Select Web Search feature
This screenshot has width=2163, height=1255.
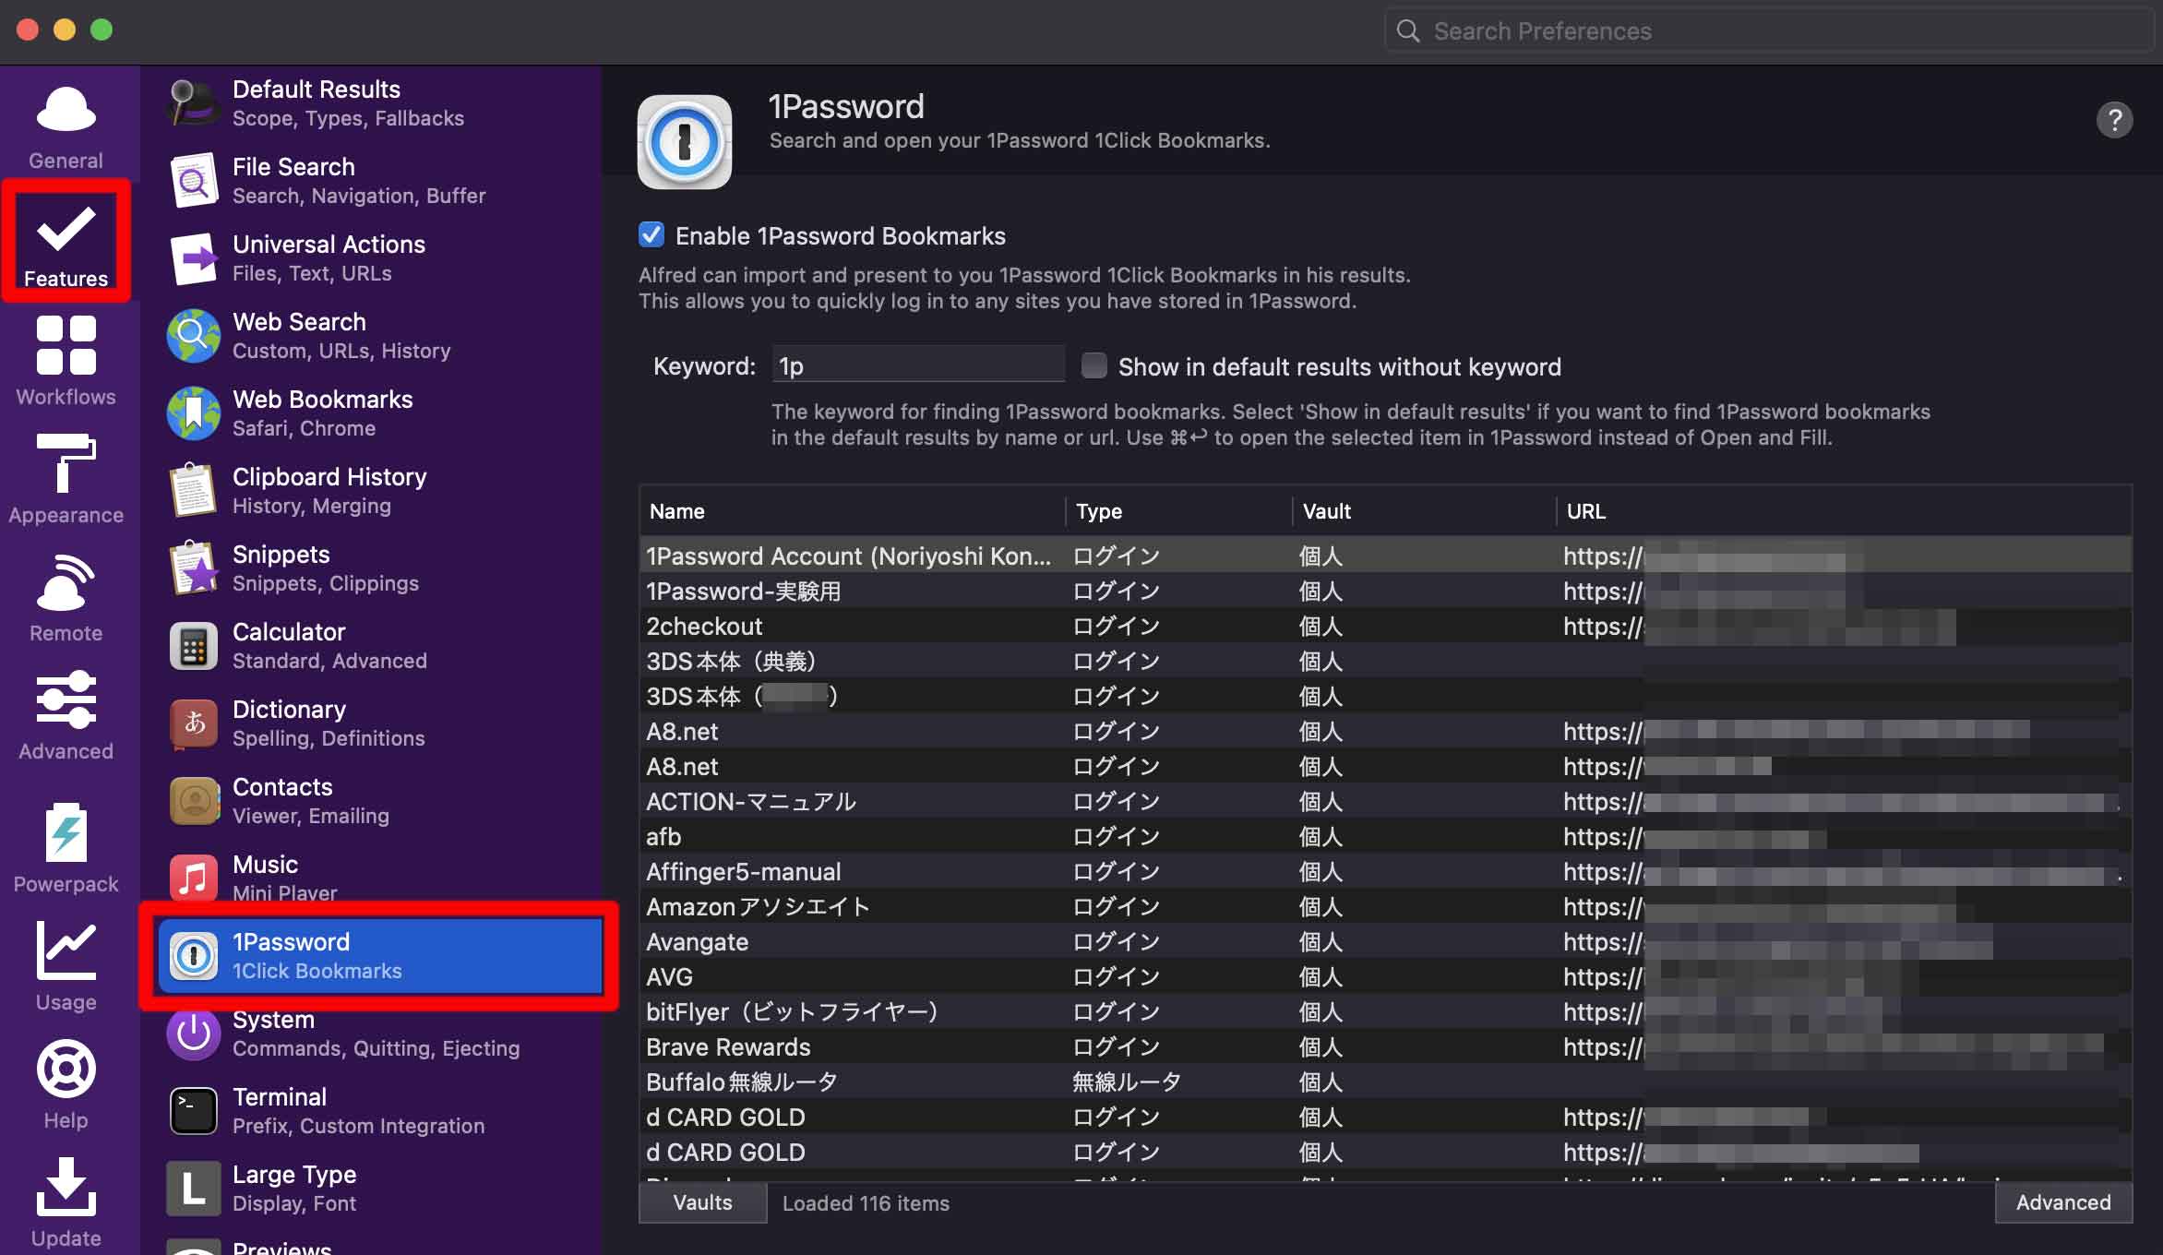tap(378, 336)
